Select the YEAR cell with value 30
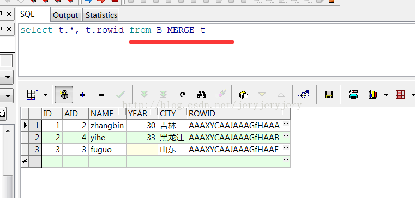The width and height of the screenshot is (415, 198). tap(142, 126)
